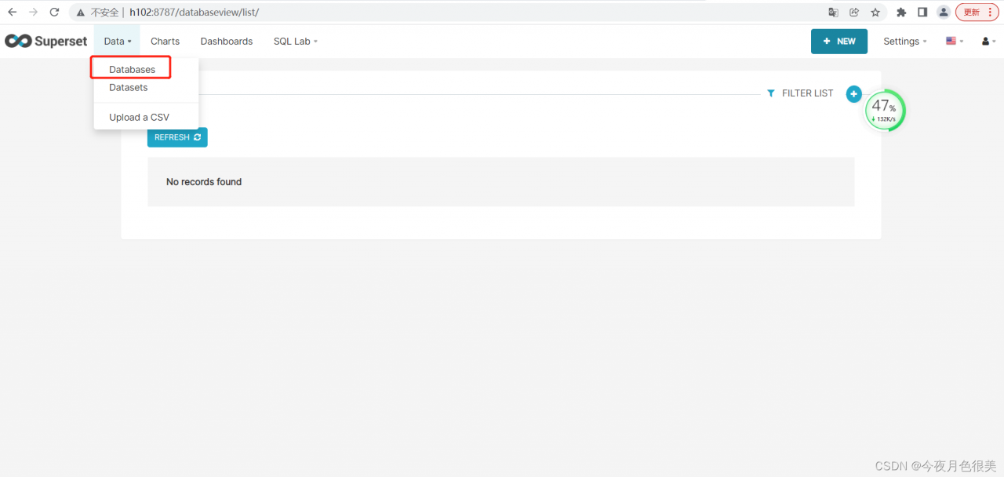Open the Chrome profile avatar
This screenshot has width=1004, height=477.
944,13
